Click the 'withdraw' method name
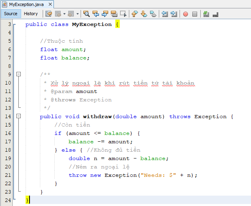The width and height of the screenshot is (251, 206). [97, 117]
